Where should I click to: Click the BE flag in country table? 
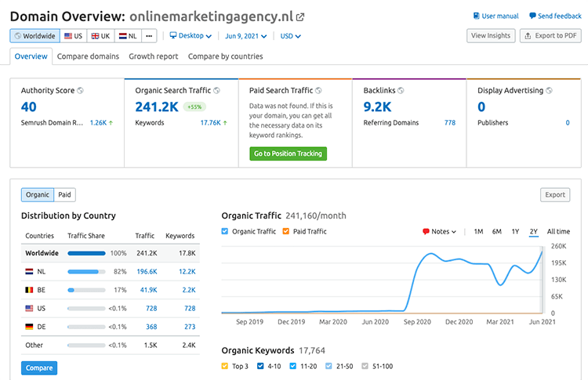29,290
